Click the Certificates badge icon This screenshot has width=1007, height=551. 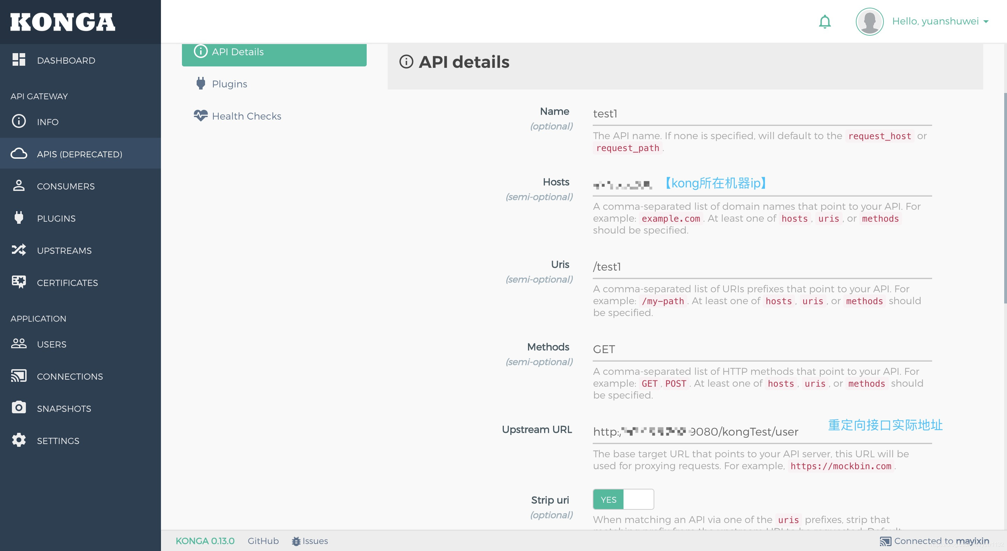coord(19,282)
